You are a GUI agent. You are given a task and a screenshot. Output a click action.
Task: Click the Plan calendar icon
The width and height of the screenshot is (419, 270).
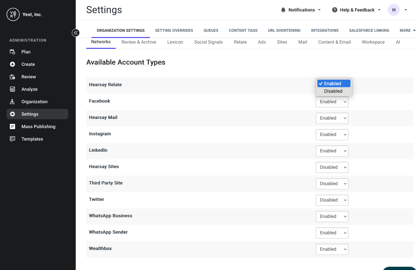pos(12,52)
